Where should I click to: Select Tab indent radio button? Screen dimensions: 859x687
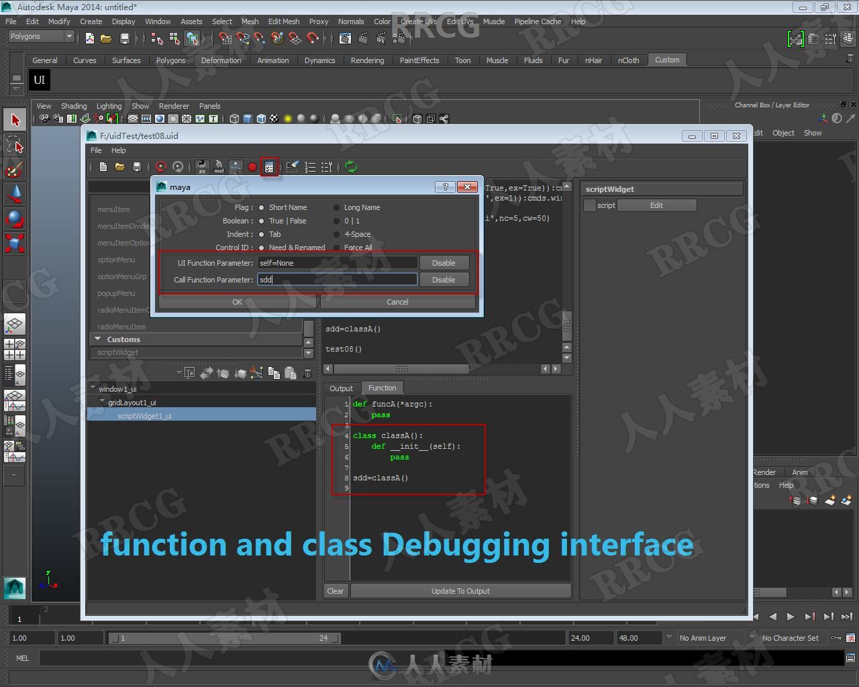262,234
